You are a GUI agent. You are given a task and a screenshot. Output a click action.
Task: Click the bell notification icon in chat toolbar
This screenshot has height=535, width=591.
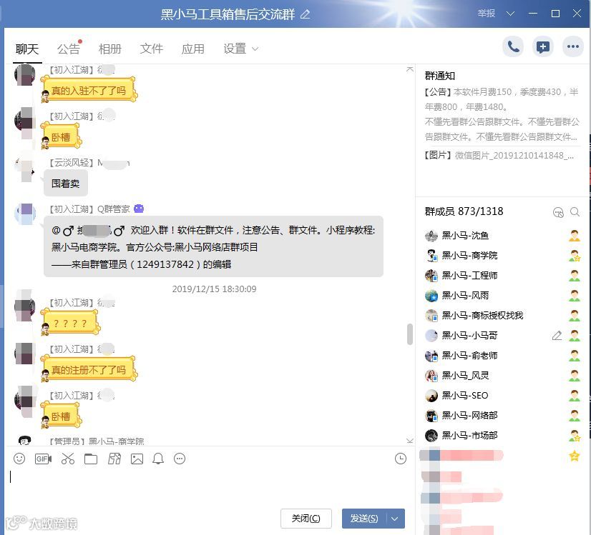click(158, 459)
